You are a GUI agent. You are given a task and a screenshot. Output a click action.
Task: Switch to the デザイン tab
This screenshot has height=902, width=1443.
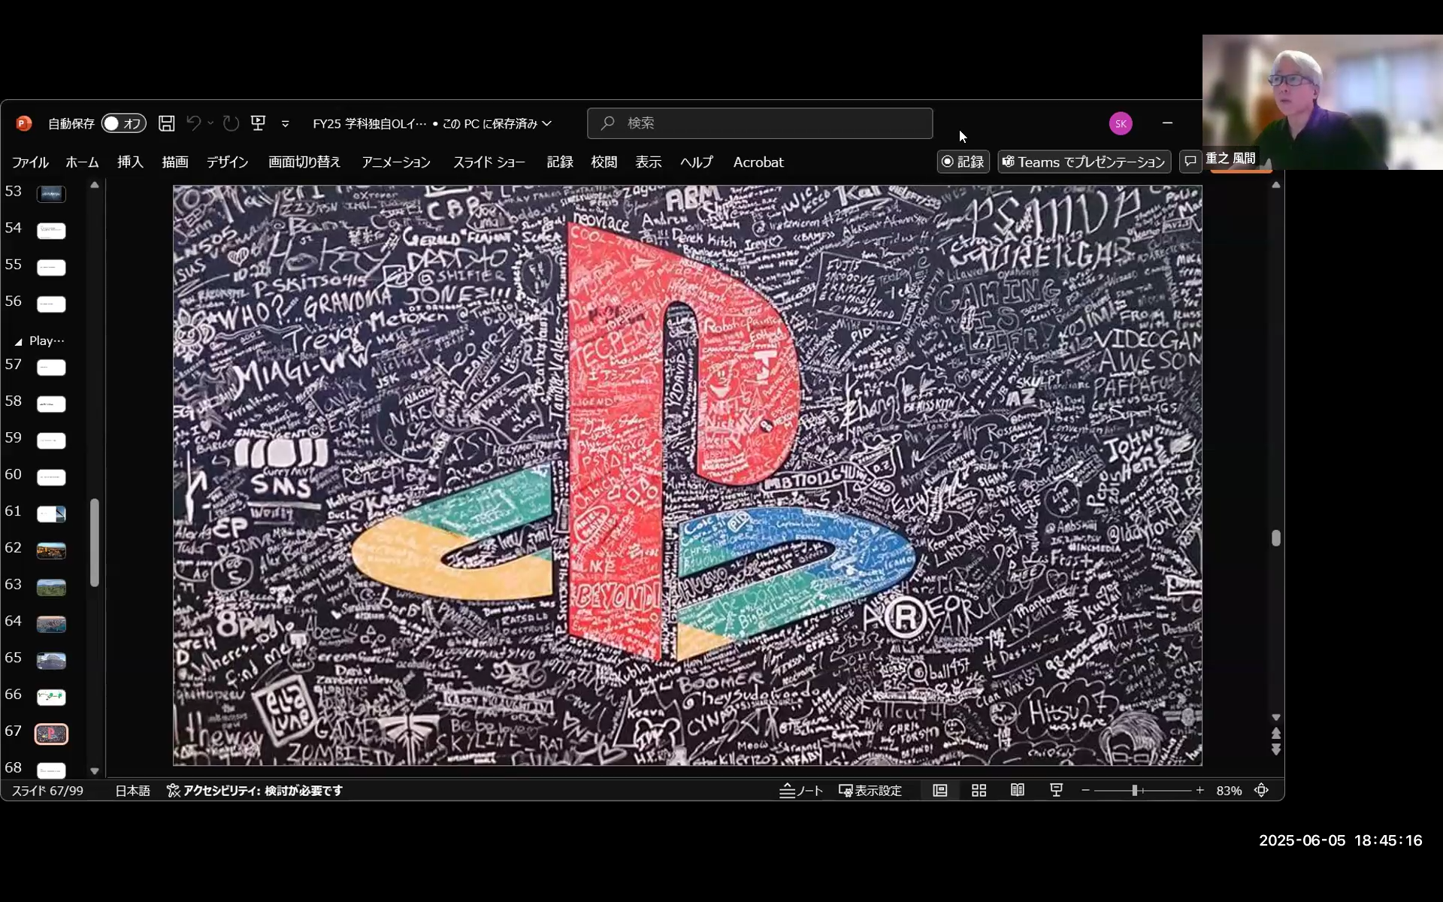[228, 162]
